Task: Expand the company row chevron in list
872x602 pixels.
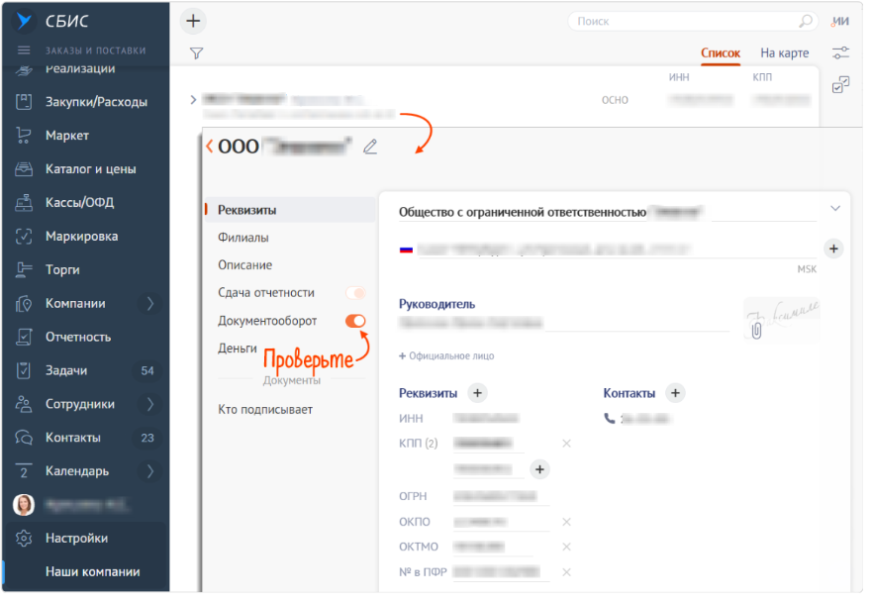Action: (x=195, y=101)
